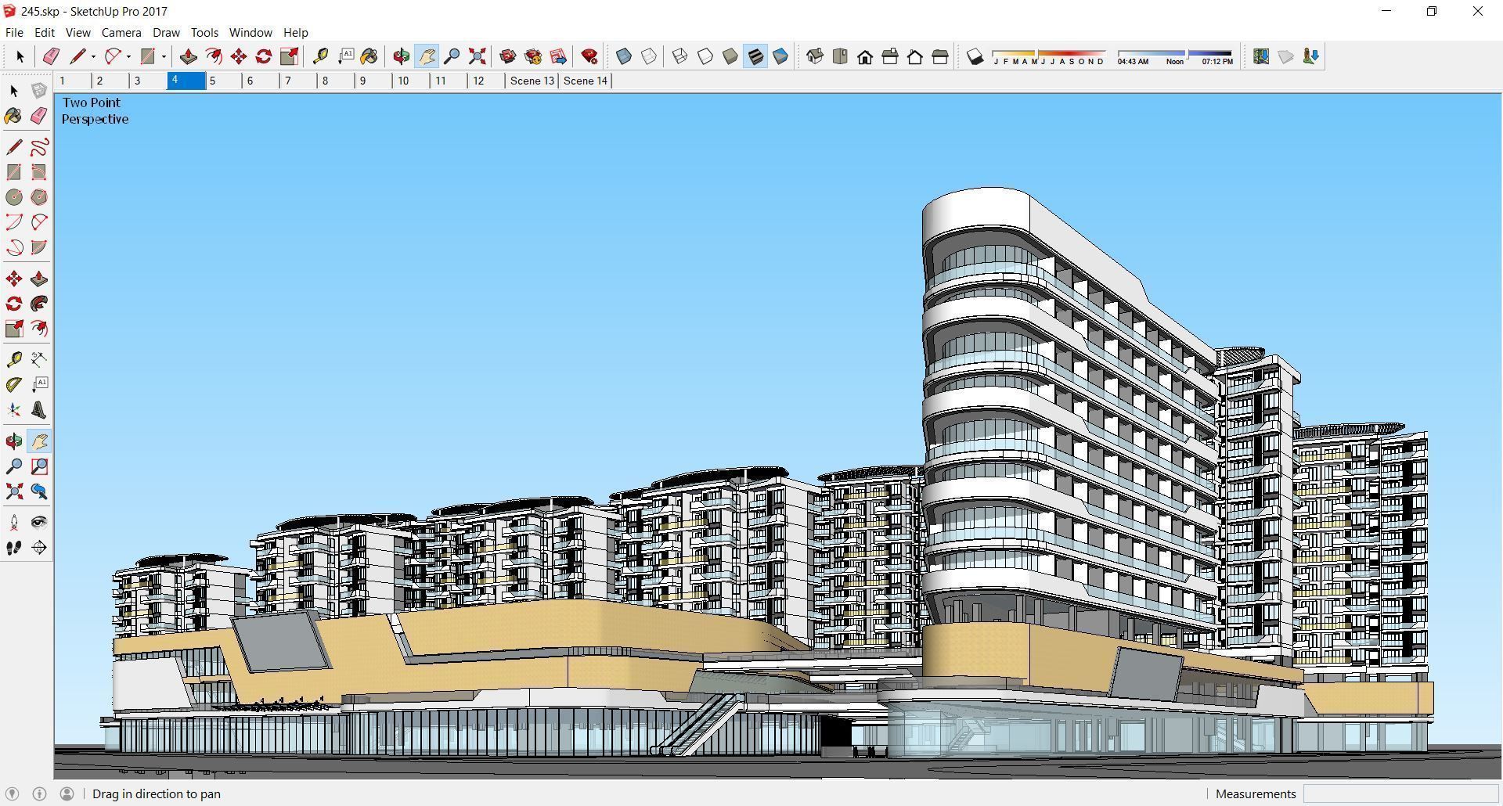Select the Protractor tool in the left toolbar
Image resolution: width=1503 pixels, height=806 pixels.
coord(14,384)
